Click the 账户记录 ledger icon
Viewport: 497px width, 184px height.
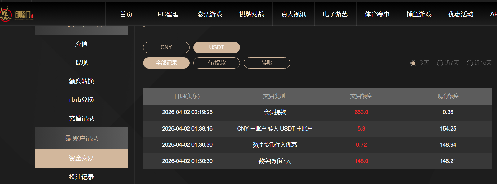point(68,138)
